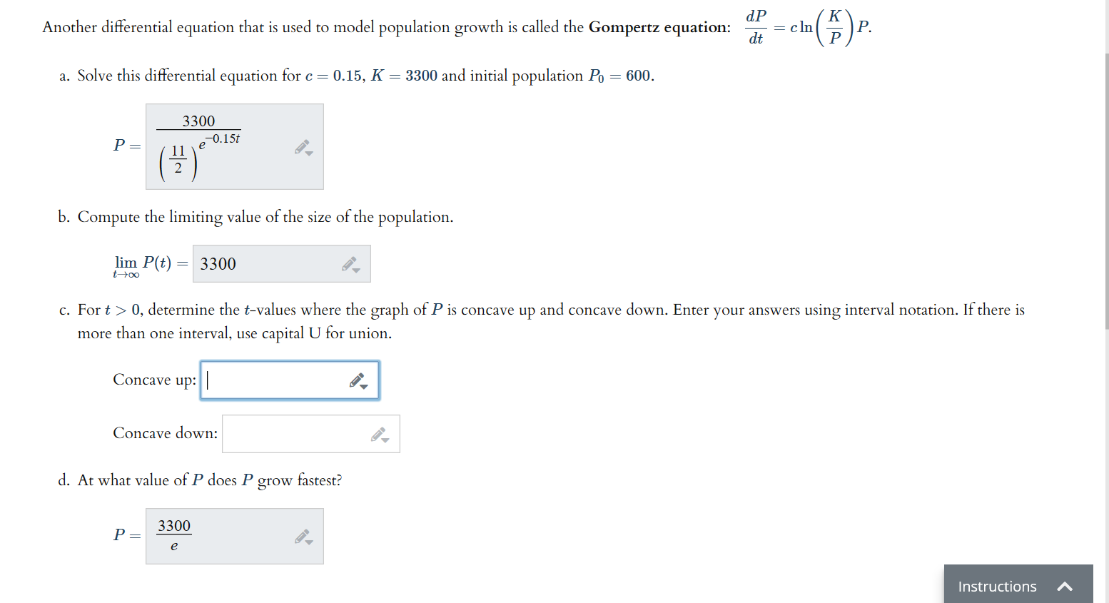Open the dropdown arrow in the Concave down field
Viewport: 1109px width, 603px height.
(x=384, y=438)
